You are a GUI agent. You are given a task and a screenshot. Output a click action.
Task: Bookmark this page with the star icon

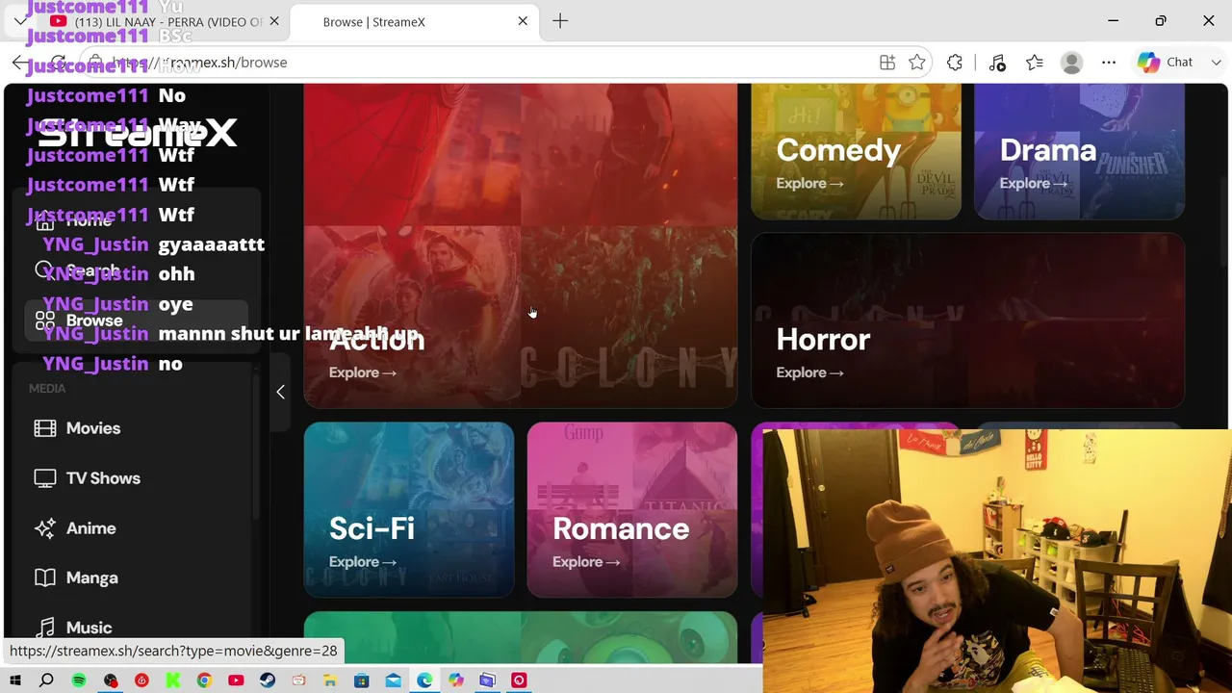coord(917,63)
